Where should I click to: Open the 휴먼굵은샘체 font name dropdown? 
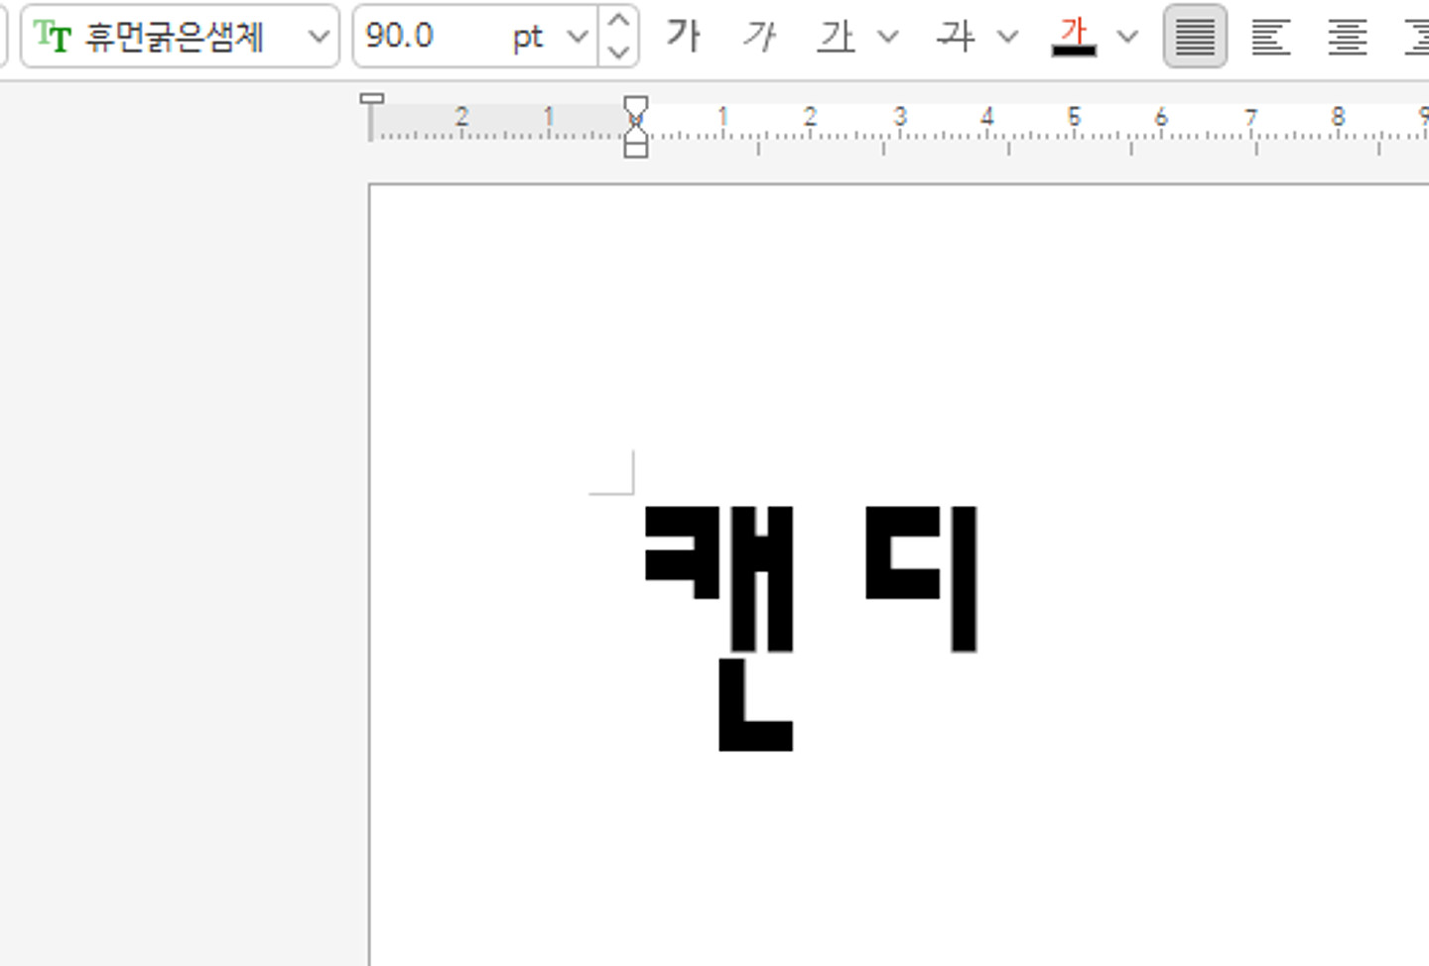click(x=318, y=37)
